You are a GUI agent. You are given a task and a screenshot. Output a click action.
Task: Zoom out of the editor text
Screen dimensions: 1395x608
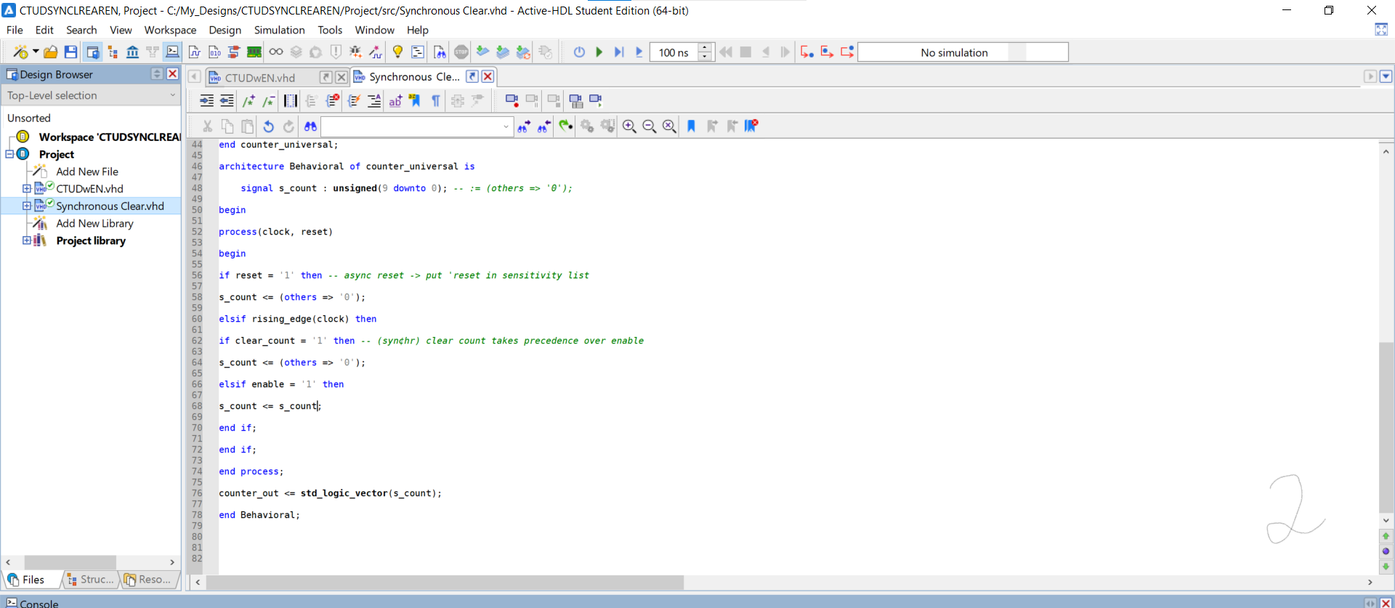point(650,126)
